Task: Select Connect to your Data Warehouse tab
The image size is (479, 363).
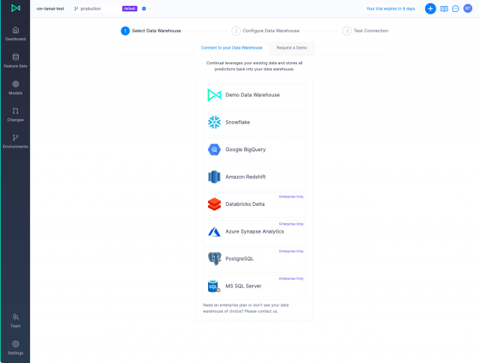Action: point(232,47)
